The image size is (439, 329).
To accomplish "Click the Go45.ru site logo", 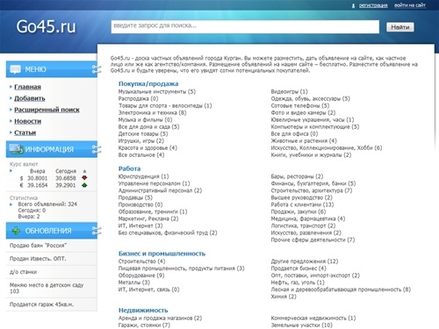I will [x=46, y=26].
